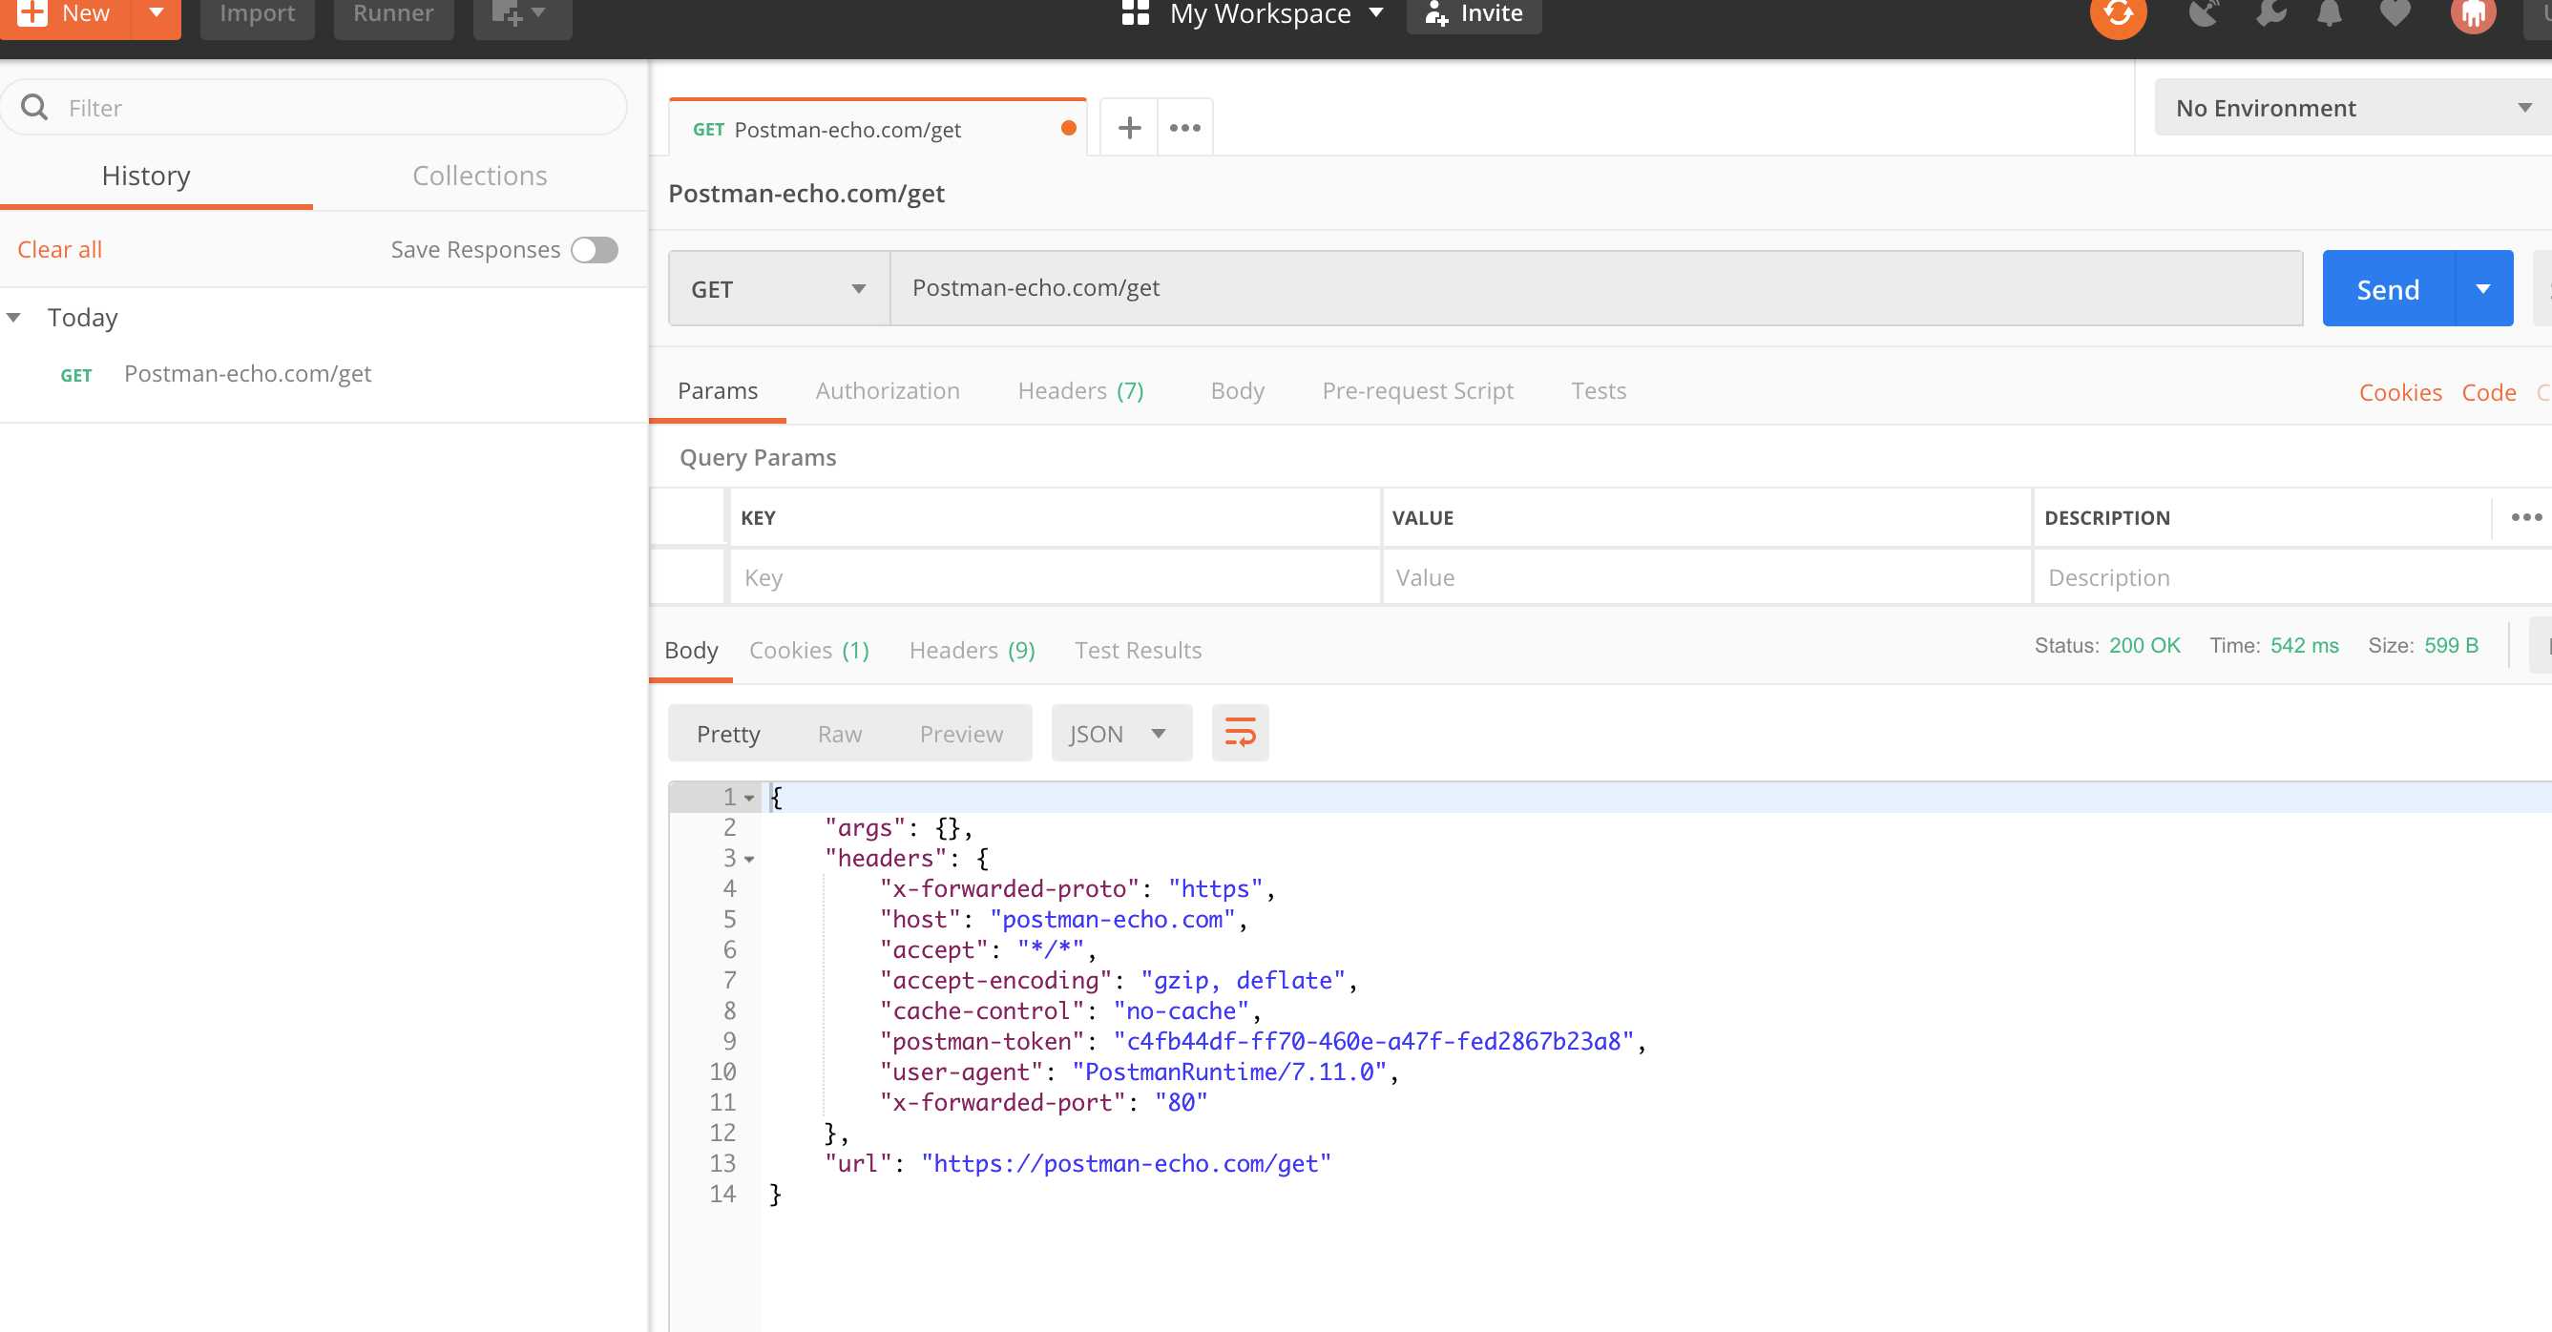The image size is (2552, 1332).
Task: Click the Raw view icon
Action: point(841,733)
